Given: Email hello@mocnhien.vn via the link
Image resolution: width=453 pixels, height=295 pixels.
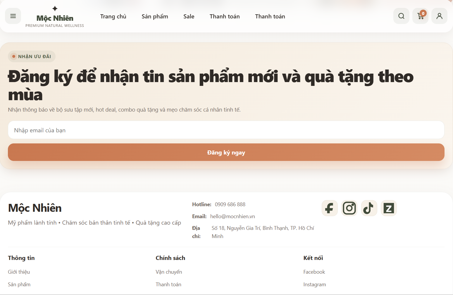Looking at the screenshot, I should pyautogui.click(x=232, y=216).
